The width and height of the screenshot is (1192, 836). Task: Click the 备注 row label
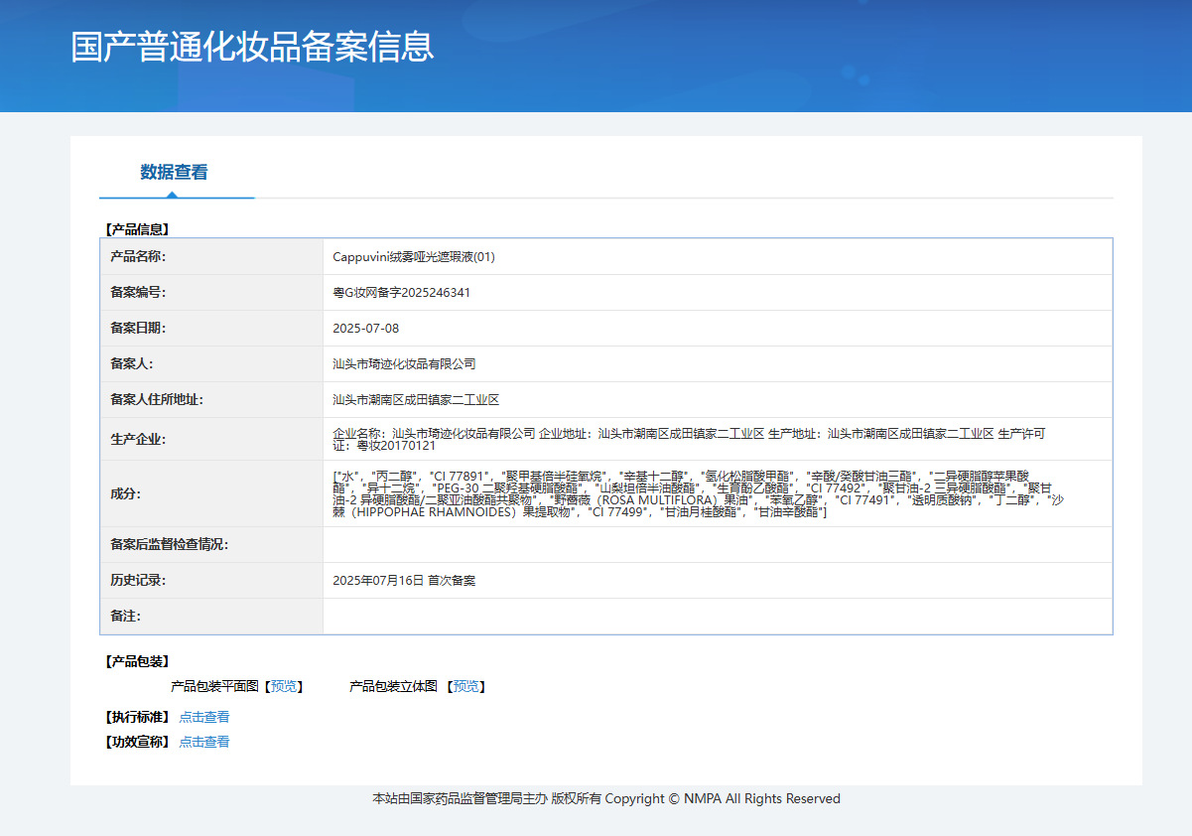126,617
